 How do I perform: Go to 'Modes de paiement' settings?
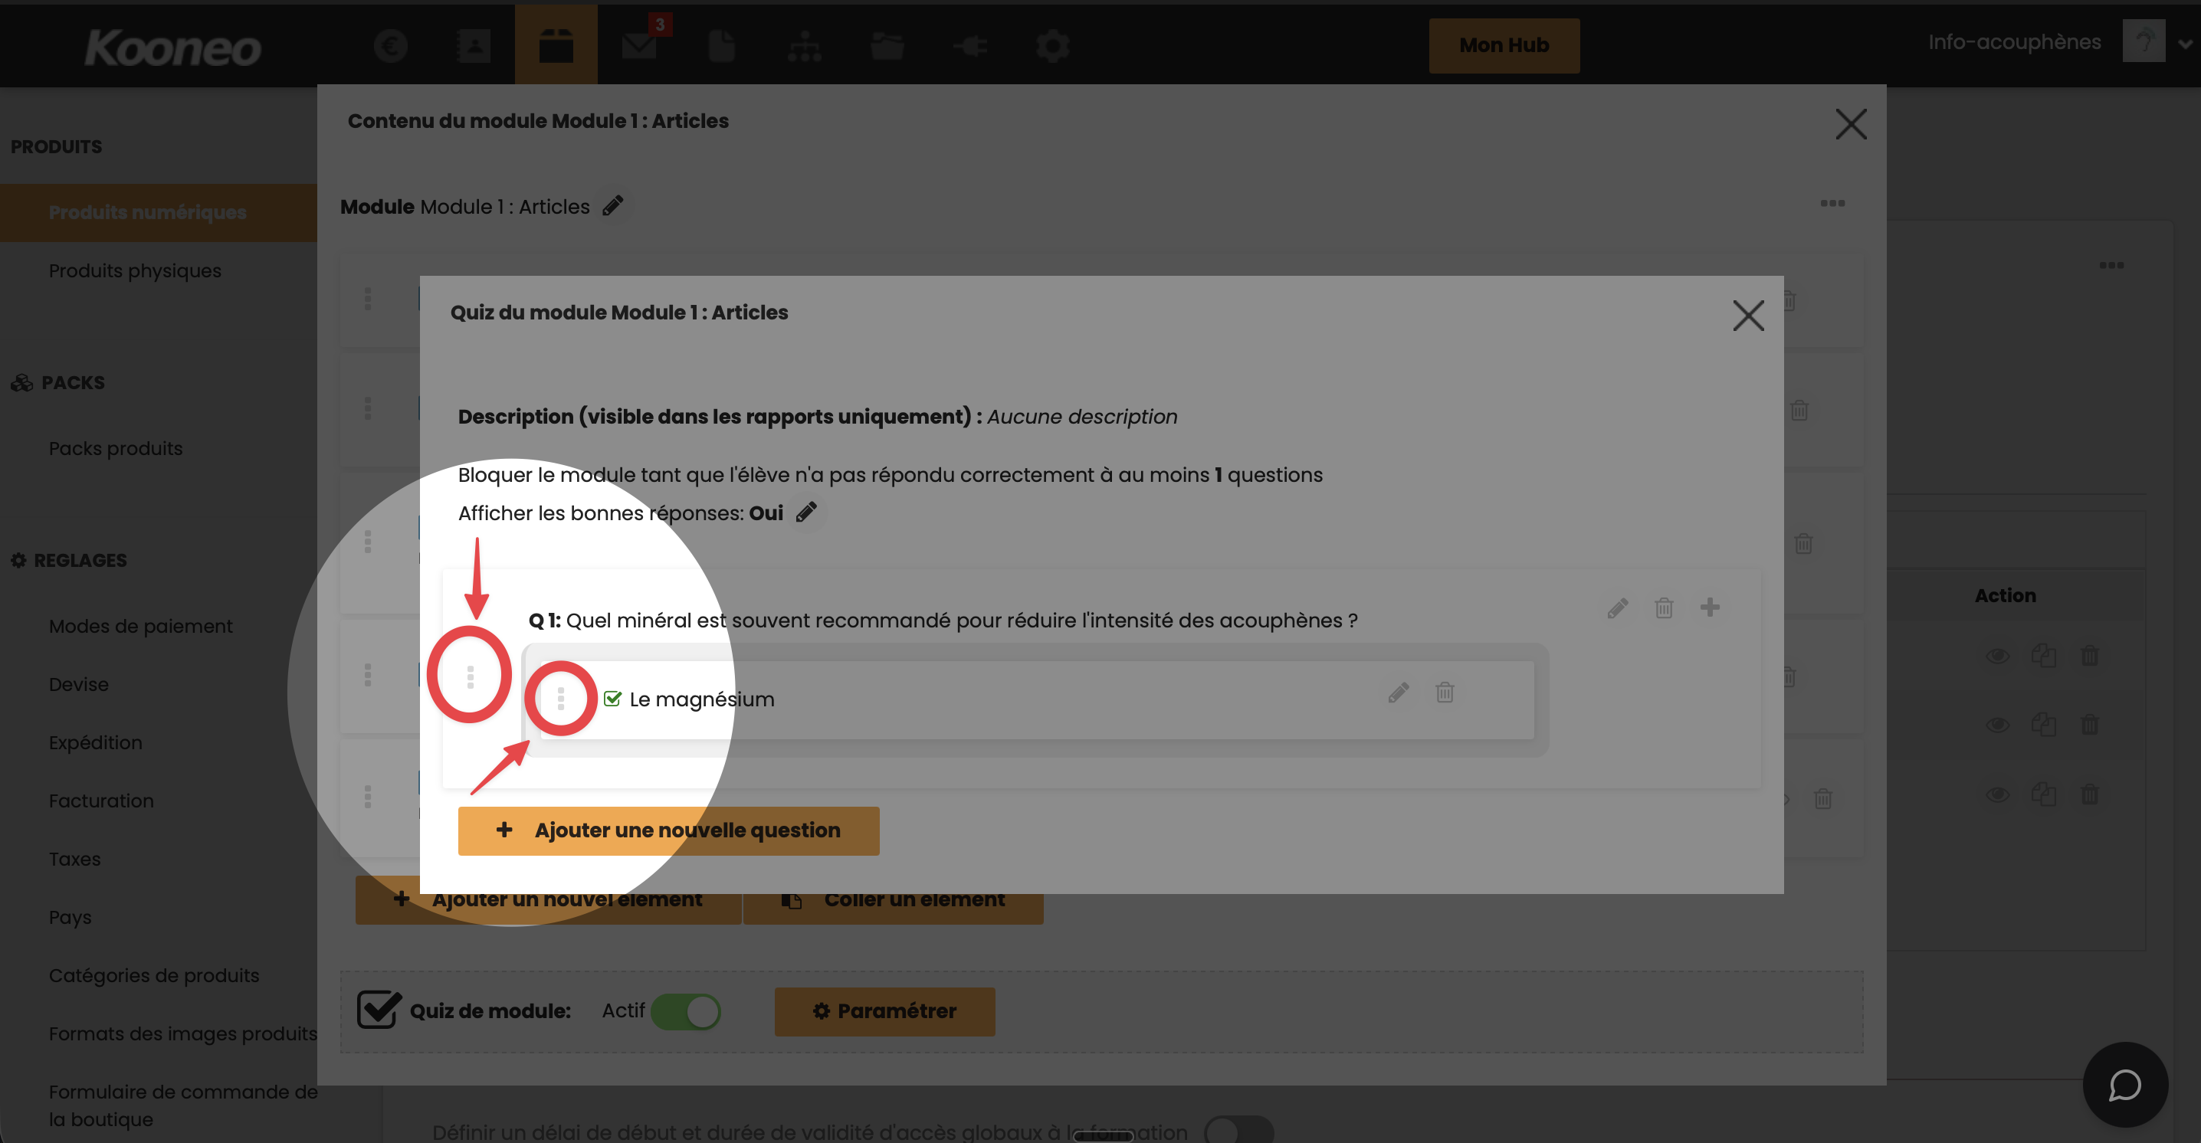pos(140,626)
